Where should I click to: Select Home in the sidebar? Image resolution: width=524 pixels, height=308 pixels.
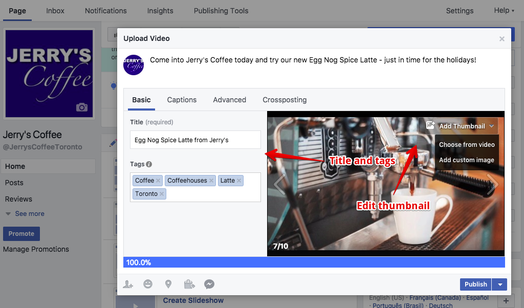coord(48,166)
